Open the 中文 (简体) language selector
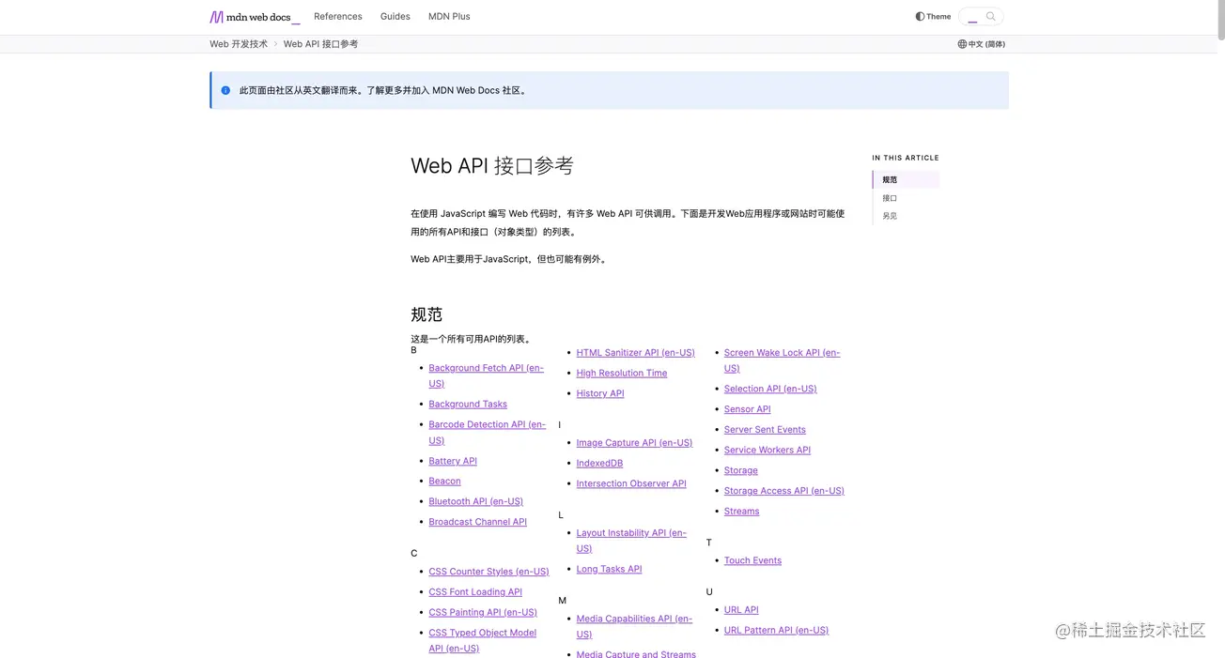 (982, 44)
